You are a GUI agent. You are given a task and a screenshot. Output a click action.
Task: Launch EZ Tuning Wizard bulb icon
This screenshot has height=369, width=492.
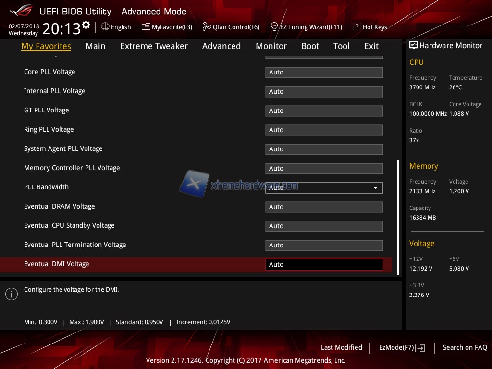(274, 27)
